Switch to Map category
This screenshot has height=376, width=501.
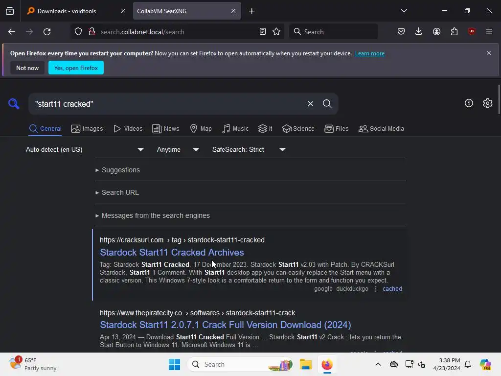(201, 129)
